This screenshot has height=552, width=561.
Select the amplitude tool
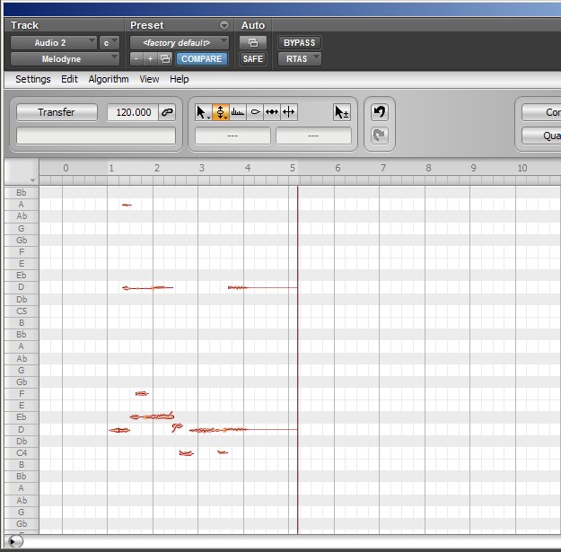pos(255,112)
